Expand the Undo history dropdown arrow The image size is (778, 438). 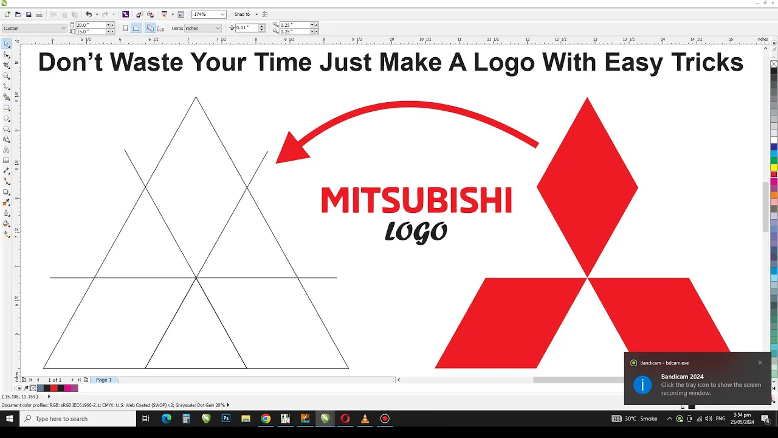click(96, 14)
